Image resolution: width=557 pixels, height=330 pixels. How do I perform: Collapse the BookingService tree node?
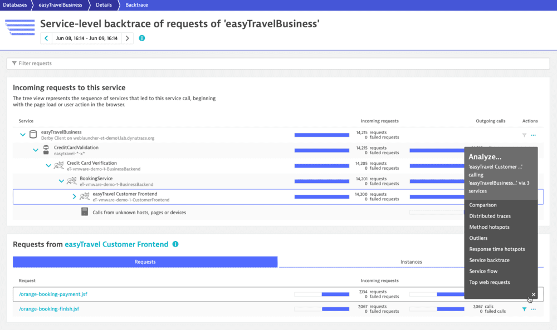[x=62, y=180]
